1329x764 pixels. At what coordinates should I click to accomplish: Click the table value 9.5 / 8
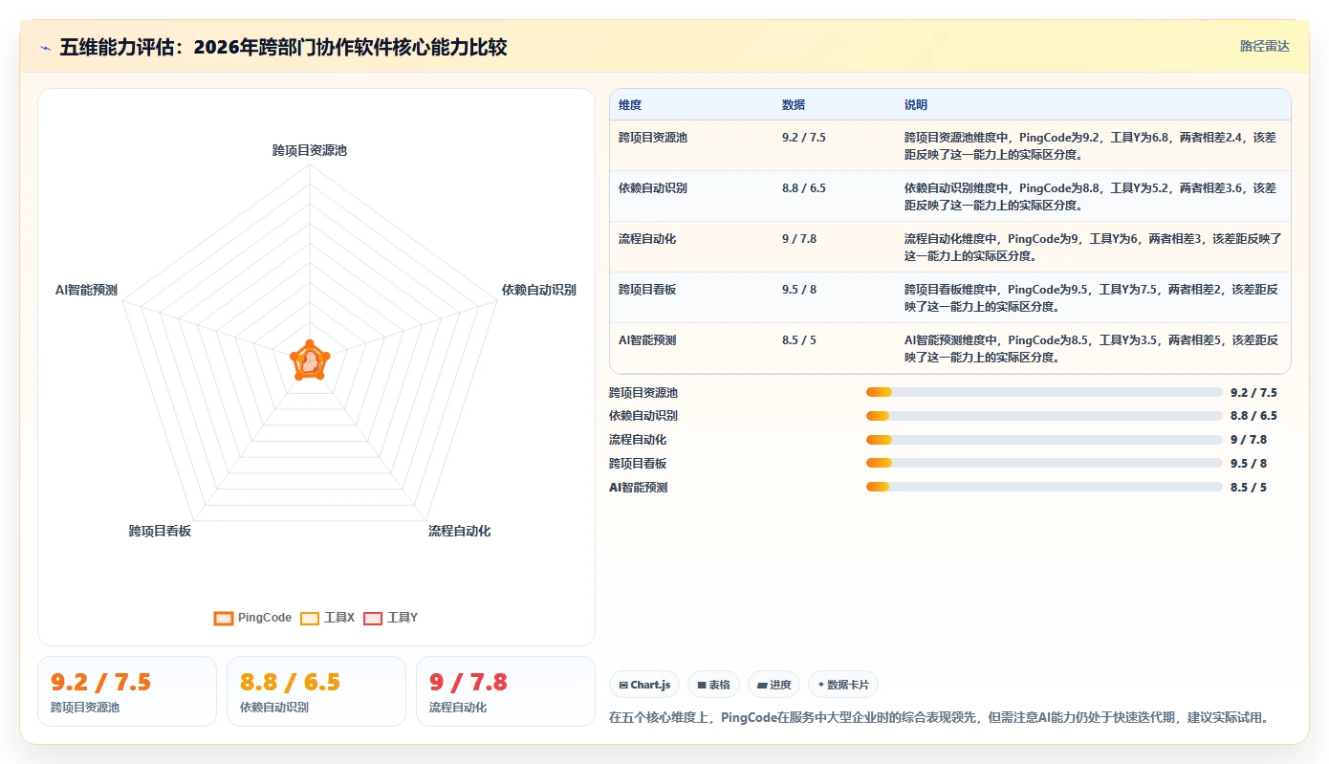pos(799,290)
